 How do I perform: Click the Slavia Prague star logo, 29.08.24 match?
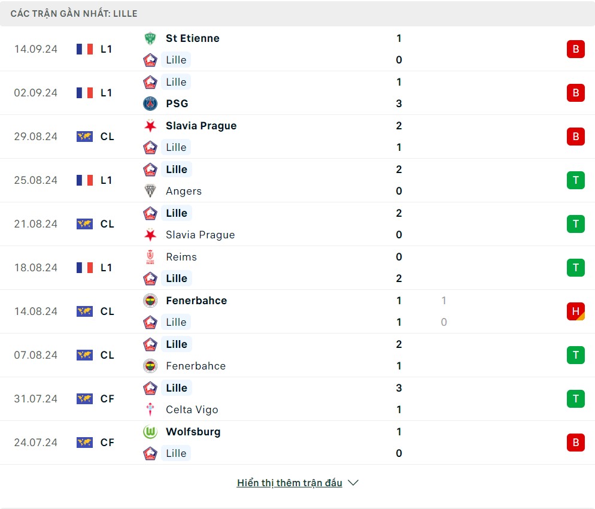[x=150, y=126]
